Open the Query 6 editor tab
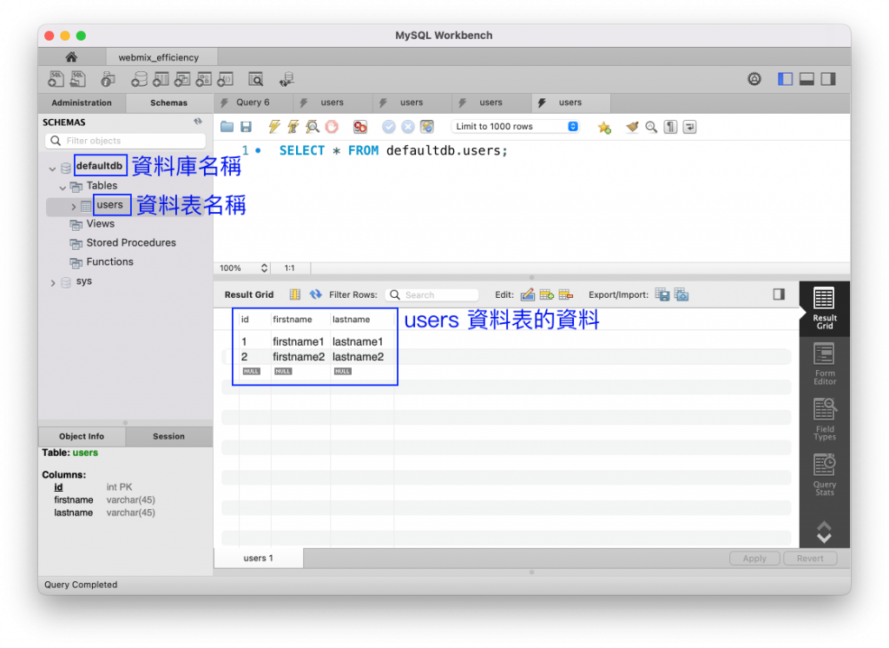 click(x=253, y=102)
